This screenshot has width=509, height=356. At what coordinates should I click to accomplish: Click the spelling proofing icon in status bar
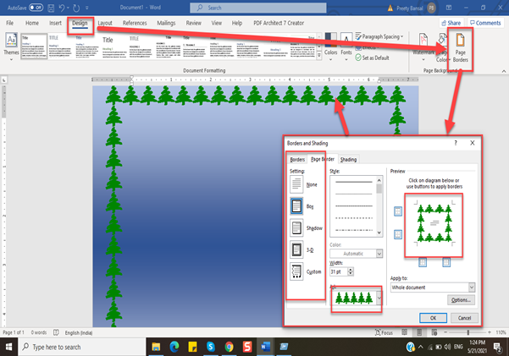pyautogui.click(x=56, y=332)
